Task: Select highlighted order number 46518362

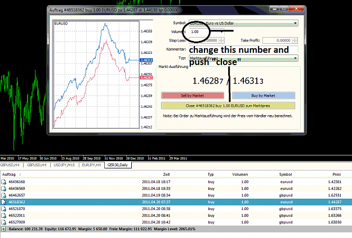Action: pos(16,202)
